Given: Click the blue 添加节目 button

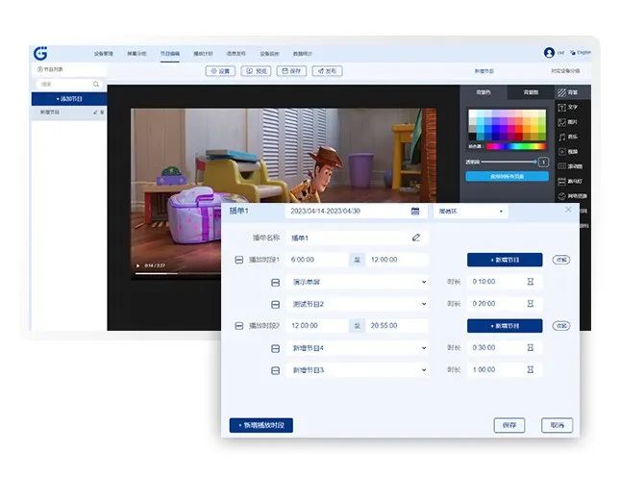Looking at the screenshot, I should pyautogui.click(x=69, y=99).
